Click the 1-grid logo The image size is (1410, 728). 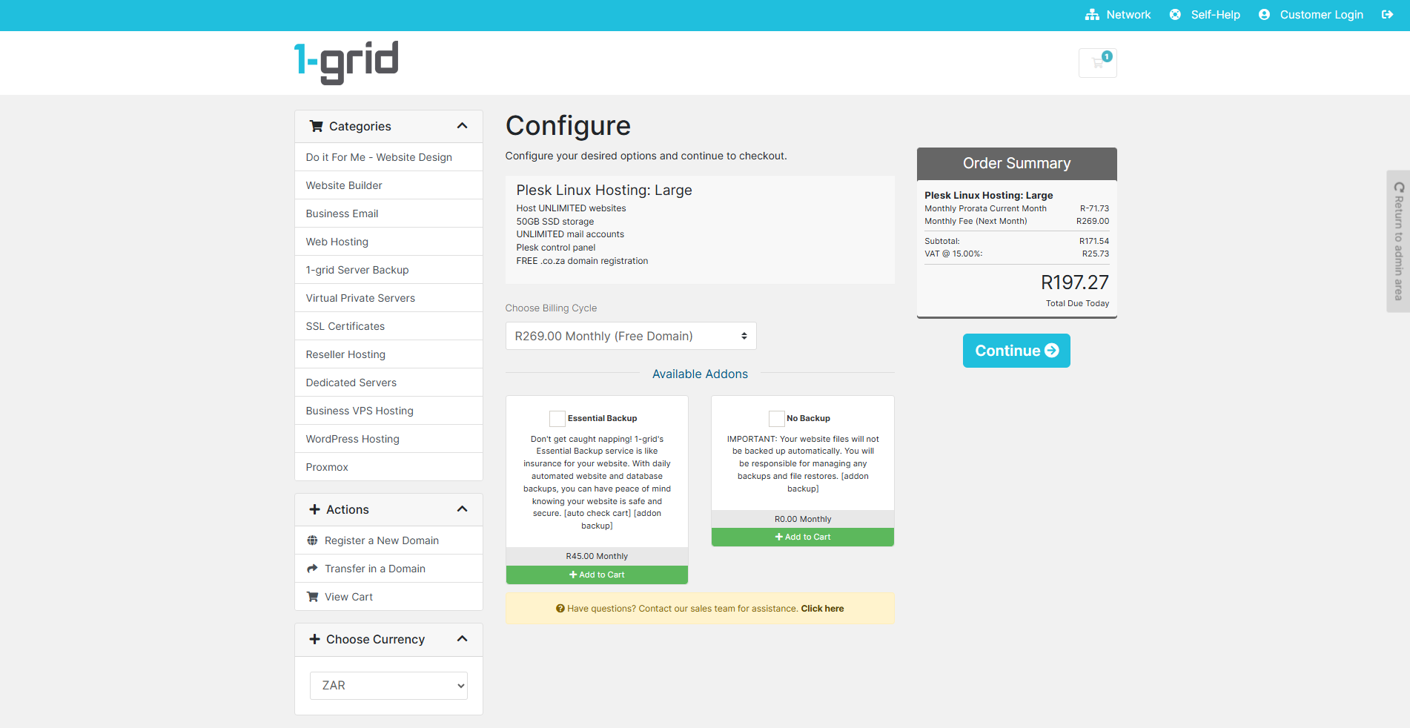click(346, 62)
